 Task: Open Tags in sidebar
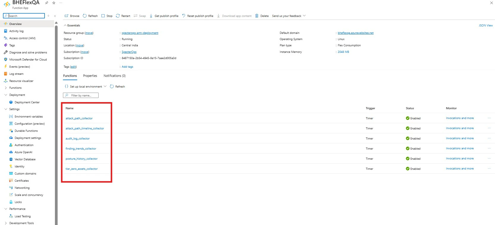(12, 45)
